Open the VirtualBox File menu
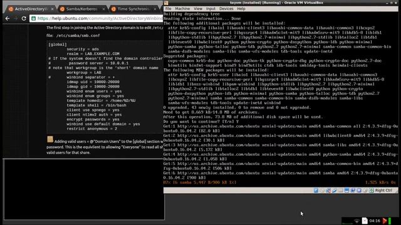The image size is (401, 225). [x=169, y=9]
